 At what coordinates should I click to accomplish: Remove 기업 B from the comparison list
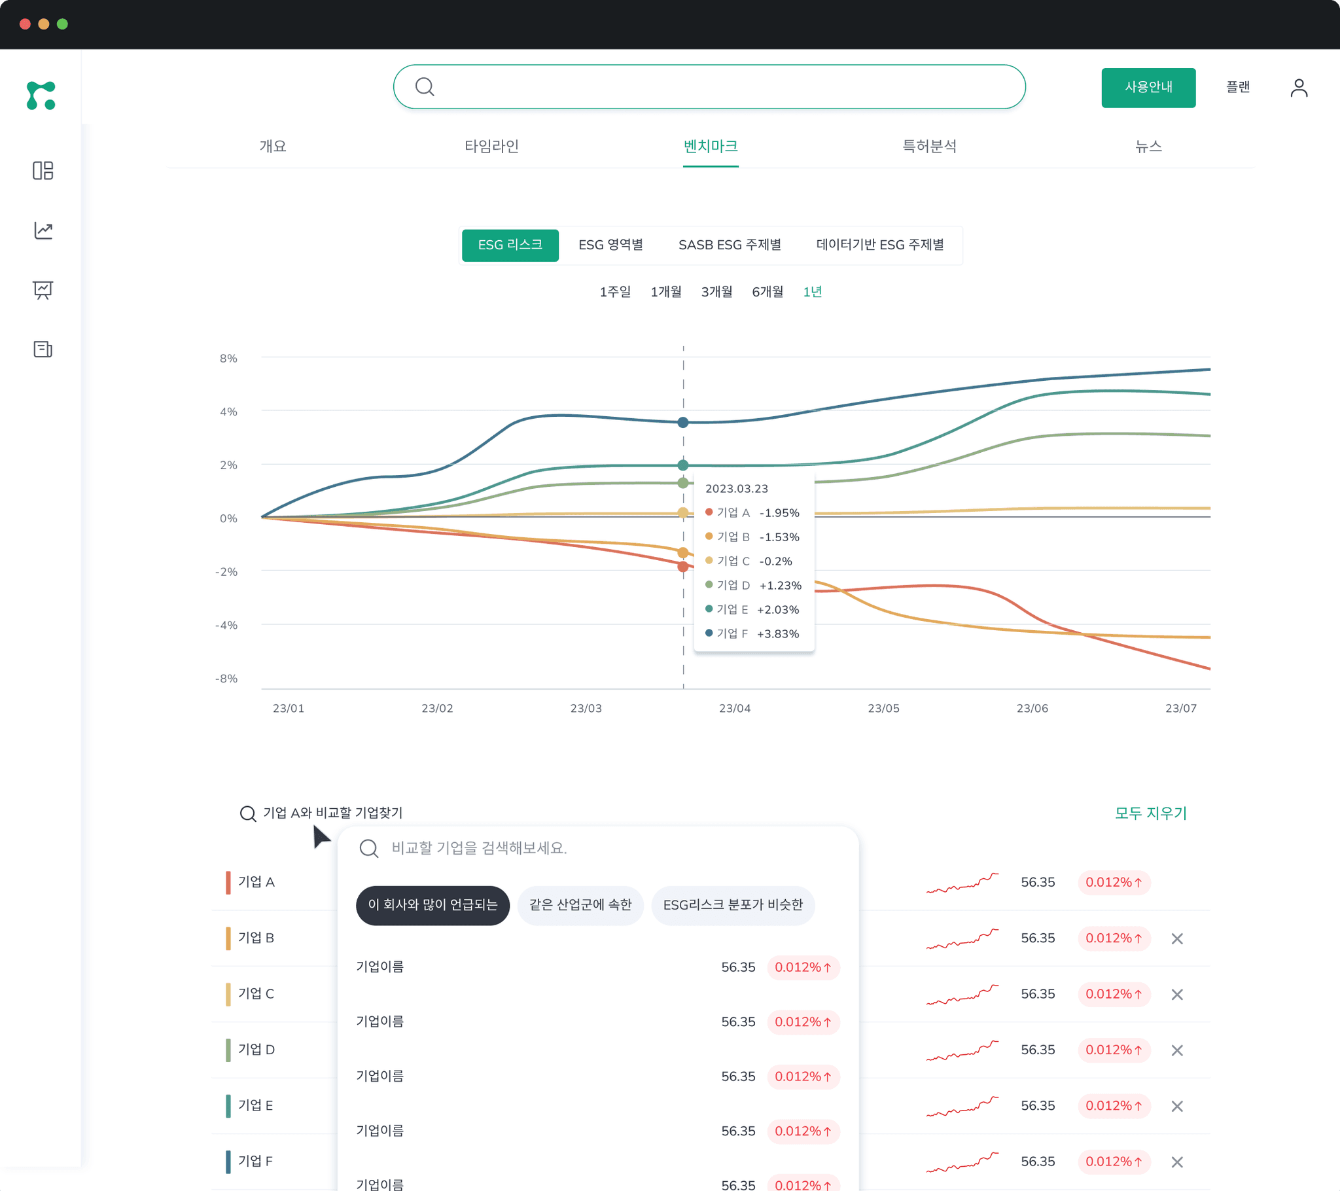[1177, 938]
